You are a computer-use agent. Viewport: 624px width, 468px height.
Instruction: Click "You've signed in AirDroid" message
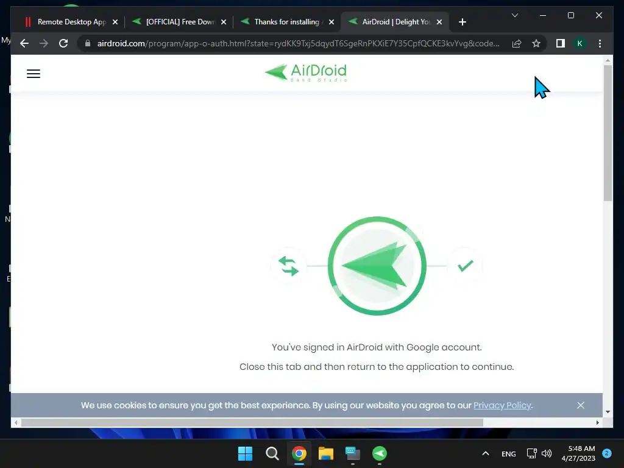(x=377, y=347)
